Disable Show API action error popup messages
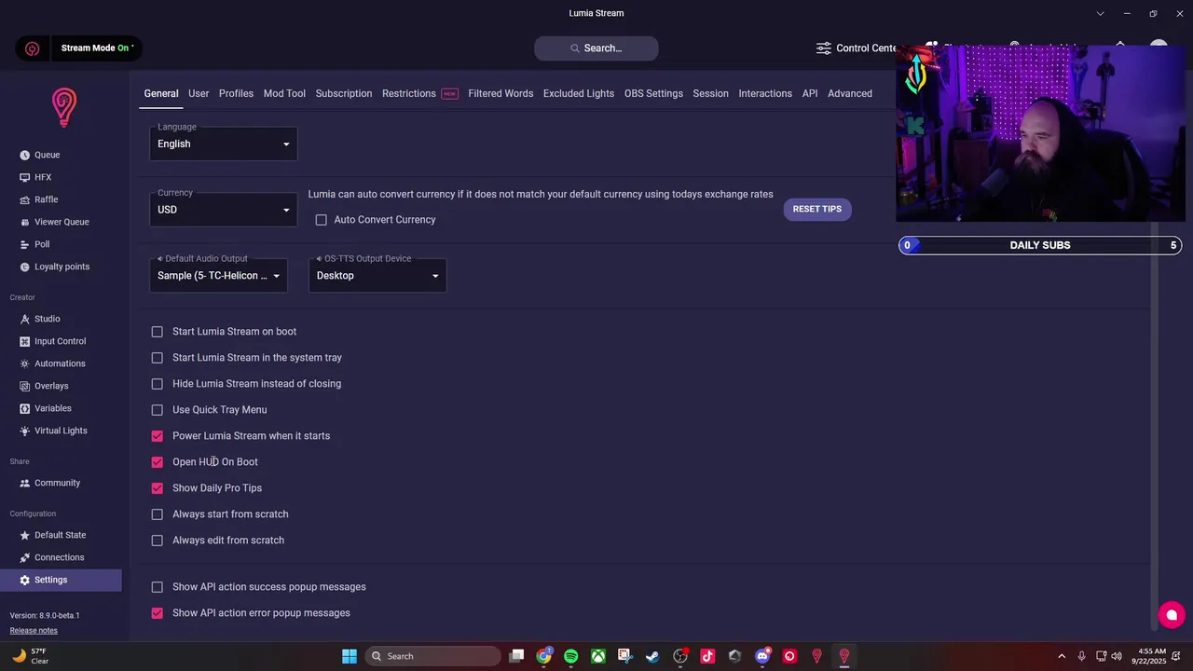The width and height of the screenshot is (1193, 671). tap(158, 613)
